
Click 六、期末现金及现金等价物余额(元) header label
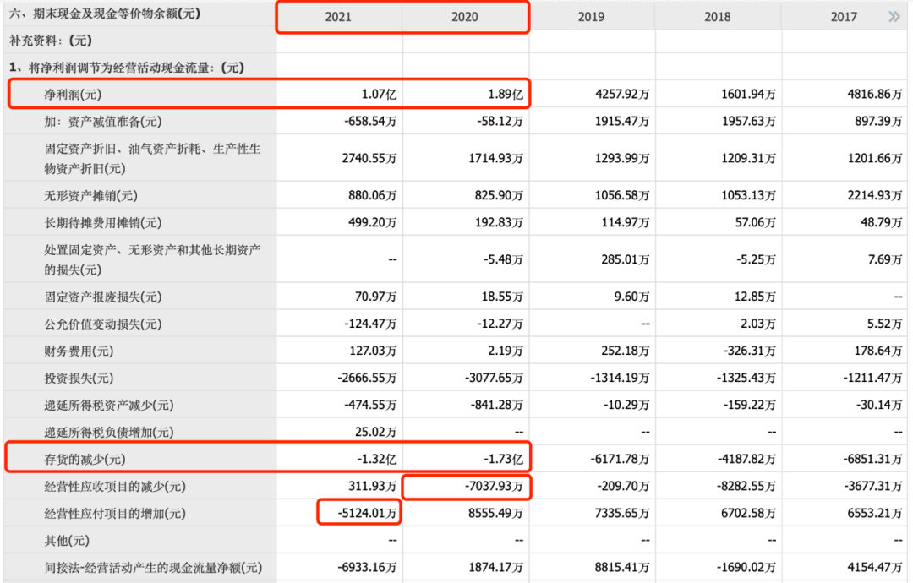coord(105,14)
